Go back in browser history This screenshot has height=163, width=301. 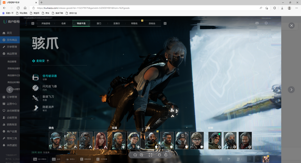click(x=4, y=8)
